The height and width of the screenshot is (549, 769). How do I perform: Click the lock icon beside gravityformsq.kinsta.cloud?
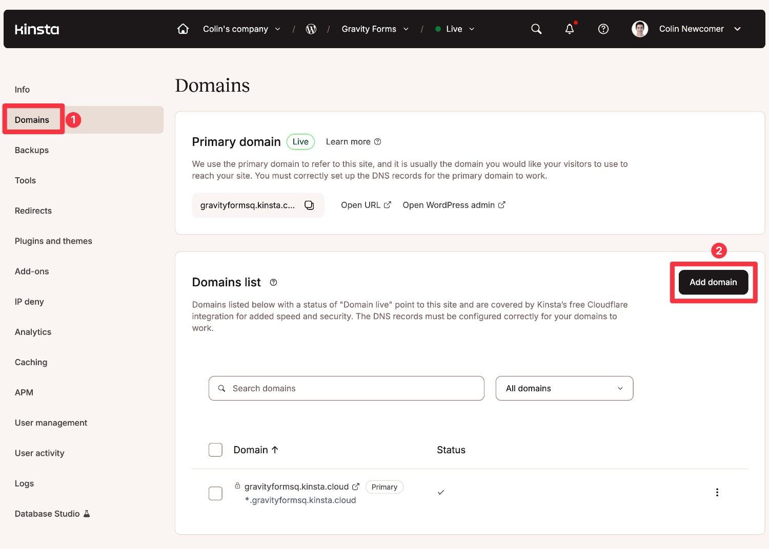tap(237, 485)
